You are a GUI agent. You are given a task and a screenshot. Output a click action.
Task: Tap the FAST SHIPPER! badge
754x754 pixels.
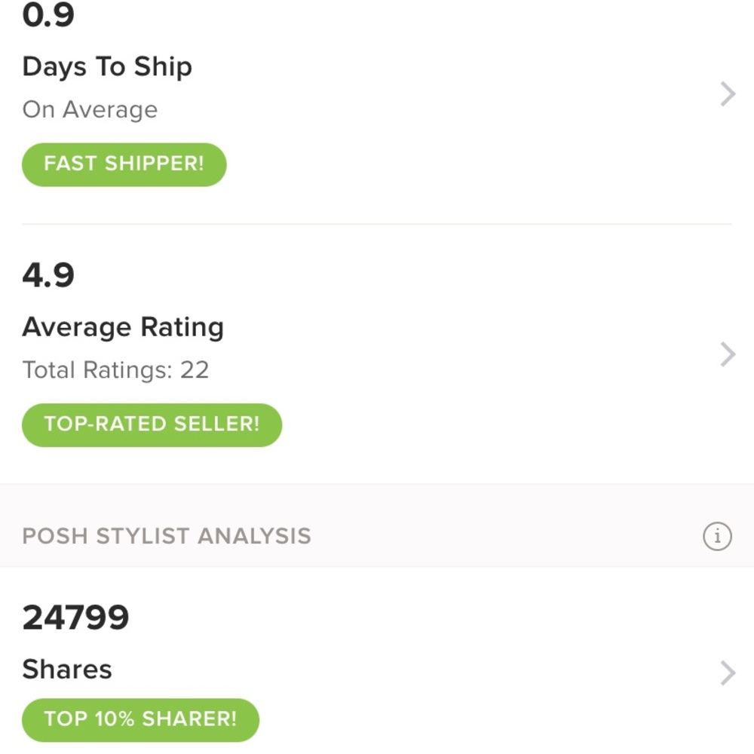pos(124,164)
